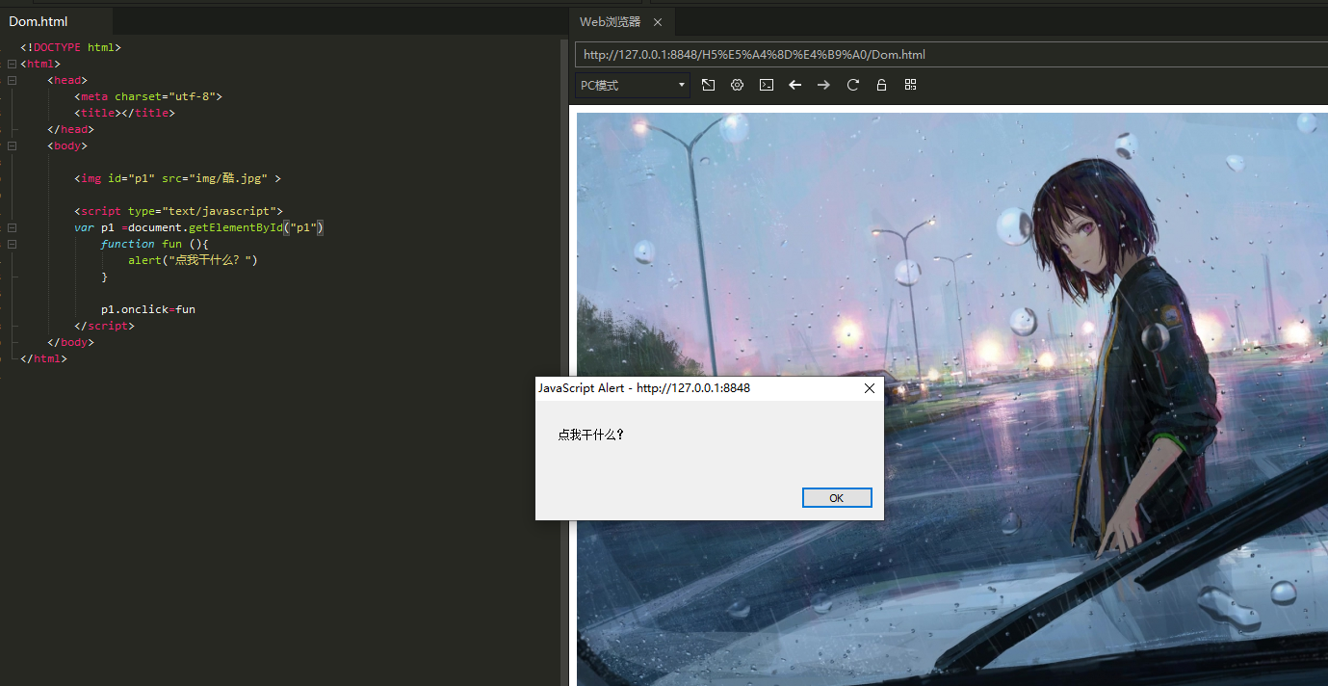Reload the Dom.html preview page
This screenshot has height=686, width=1328.
(x=852, y=85)
